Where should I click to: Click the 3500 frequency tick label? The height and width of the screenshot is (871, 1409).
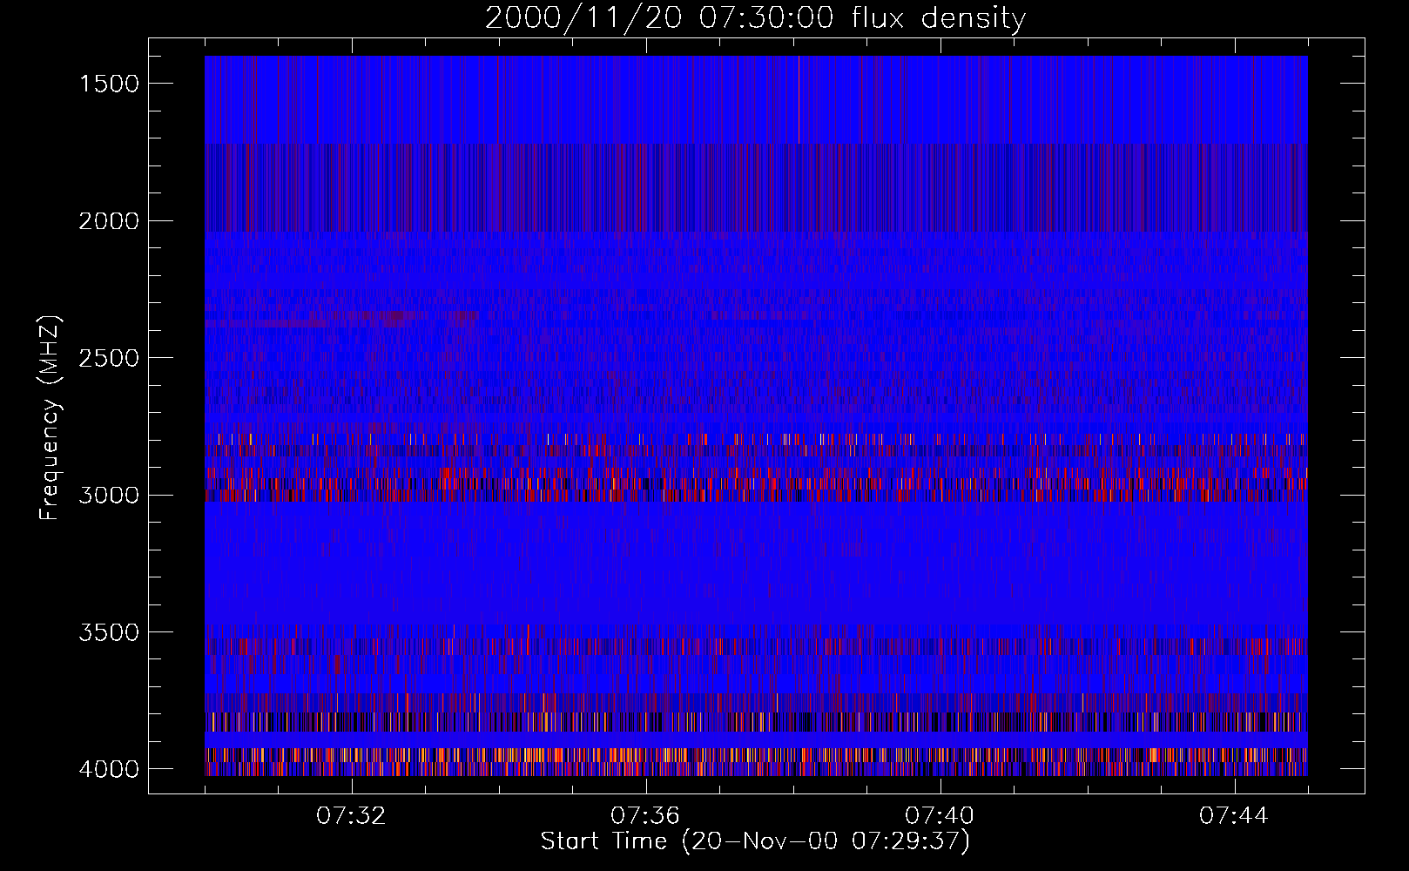[109, 632]
